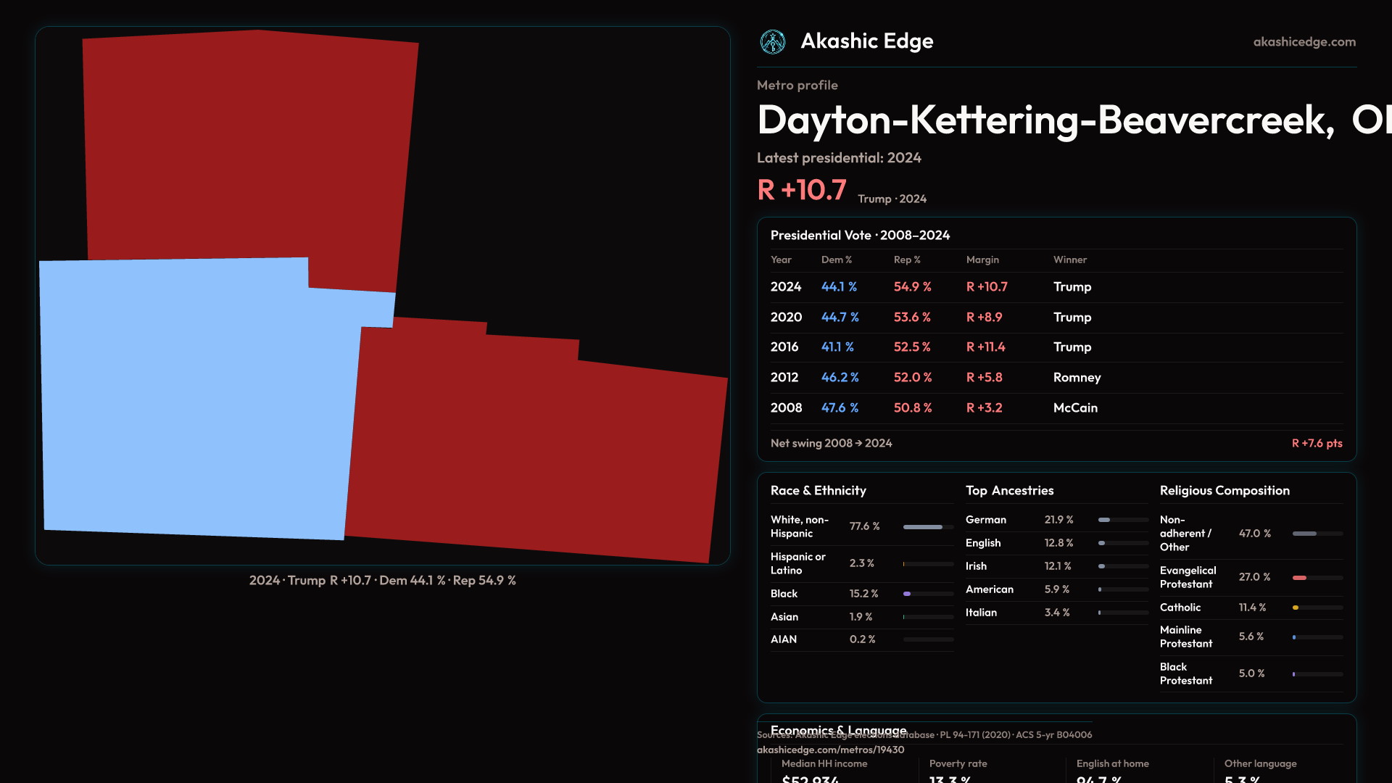
Task: Click the map caption below the map
Action: [382, 581]
